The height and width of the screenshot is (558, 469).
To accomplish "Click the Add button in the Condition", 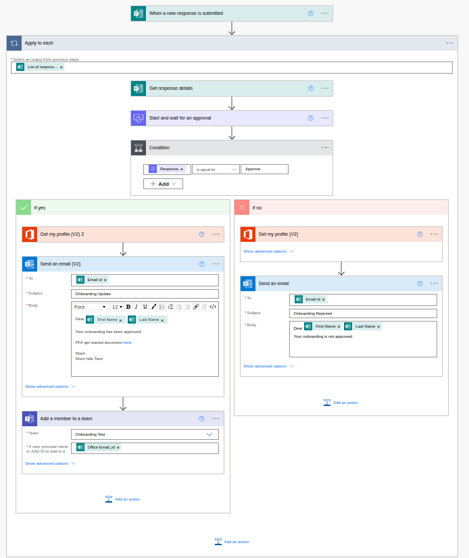I will (162, 183).
